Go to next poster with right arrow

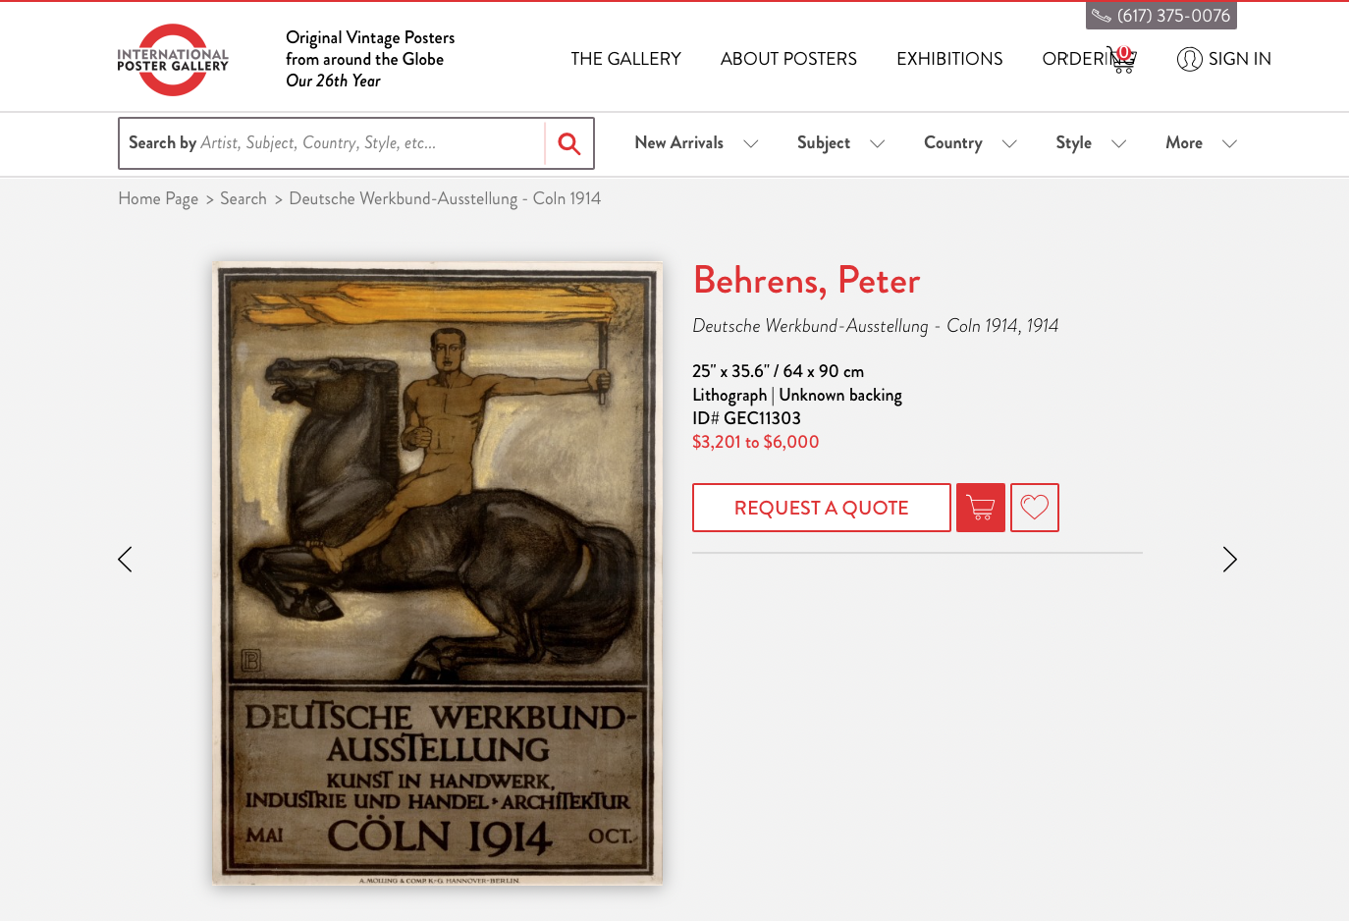coord(1229,560)
